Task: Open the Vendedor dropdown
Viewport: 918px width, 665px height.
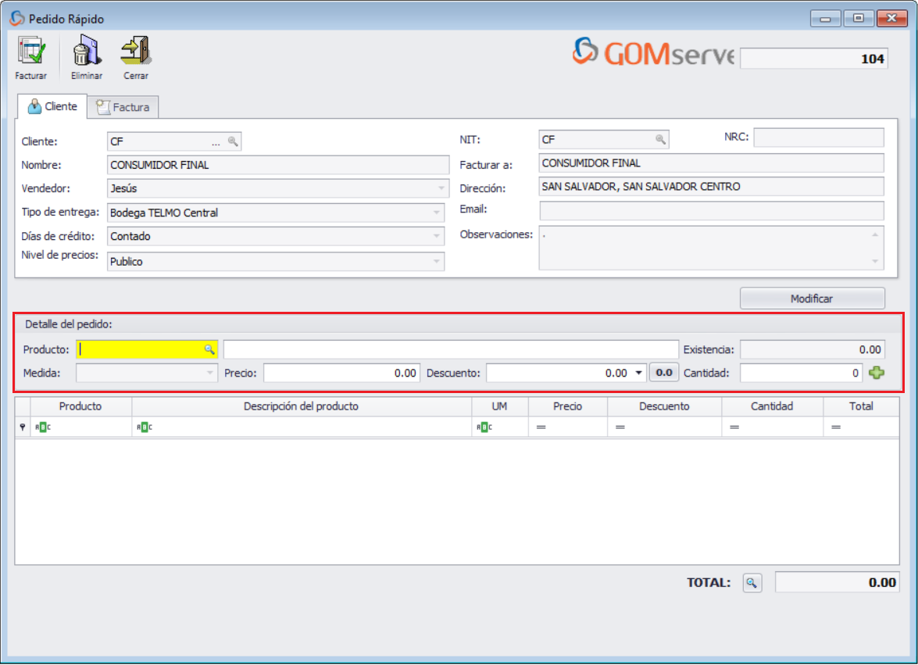Action: click(x=441, y=188)
